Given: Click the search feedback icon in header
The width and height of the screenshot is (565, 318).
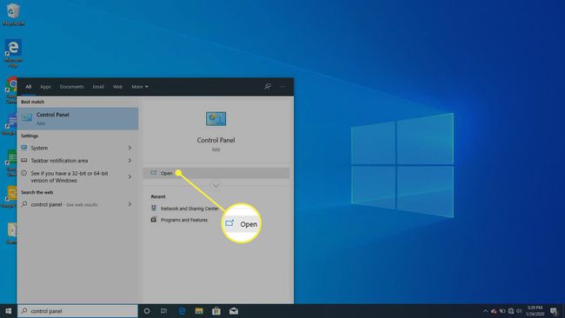Looking at the screenshot, I should coord(268,86).
